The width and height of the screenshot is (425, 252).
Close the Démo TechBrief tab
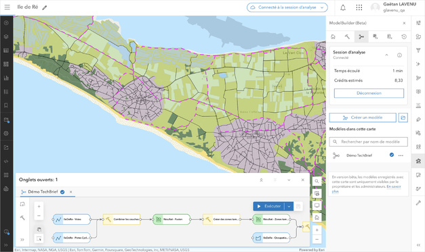coord(70,192)
